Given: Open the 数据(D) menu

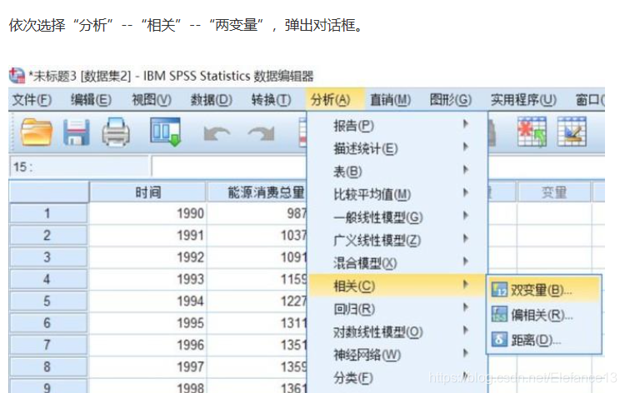Looking at the screenshot, I should pyautogui.click(x=212, y=100).
